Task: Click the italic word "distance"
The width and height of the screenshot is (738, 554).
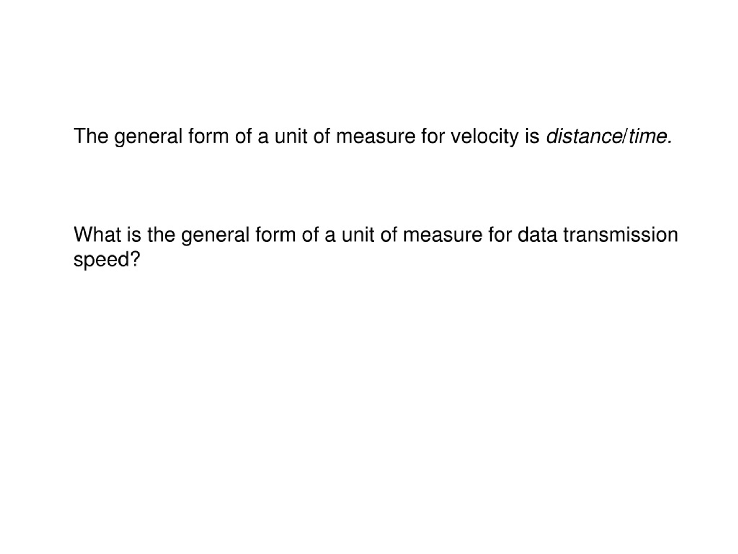Action: 583,136
